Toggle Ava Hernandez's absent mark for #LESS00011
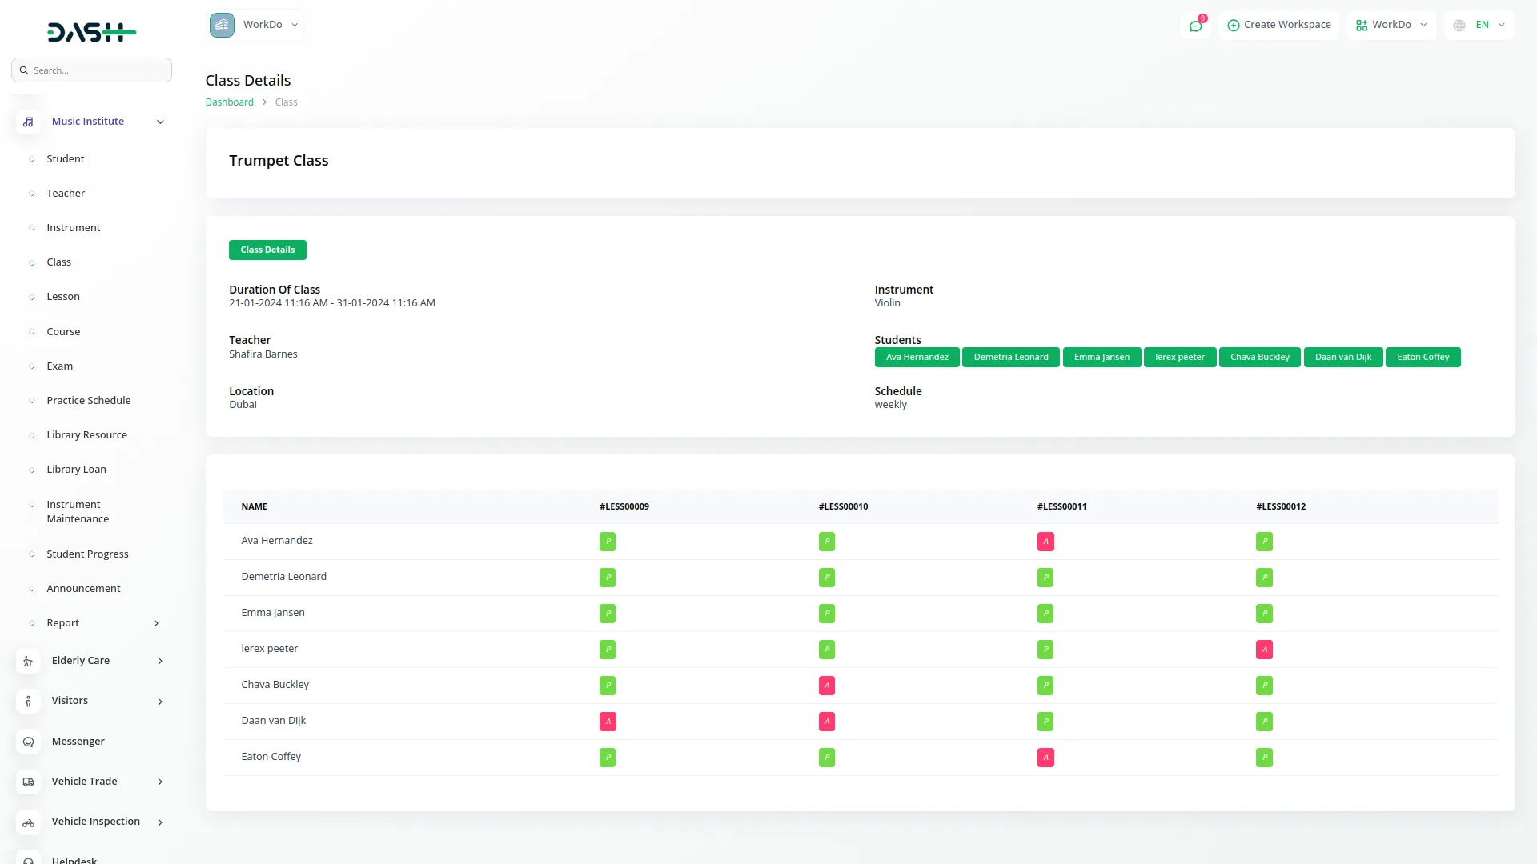The image size is (1537, 864). click(1045, 542)
